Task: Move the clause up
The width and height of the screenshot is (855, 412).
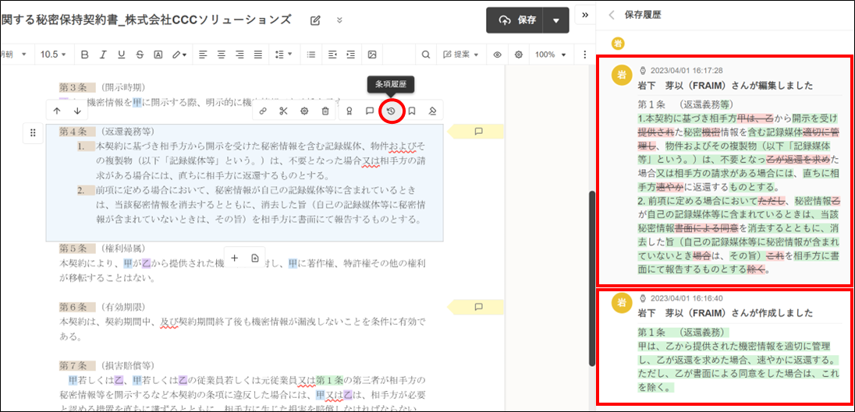Action: click(57, 111)
